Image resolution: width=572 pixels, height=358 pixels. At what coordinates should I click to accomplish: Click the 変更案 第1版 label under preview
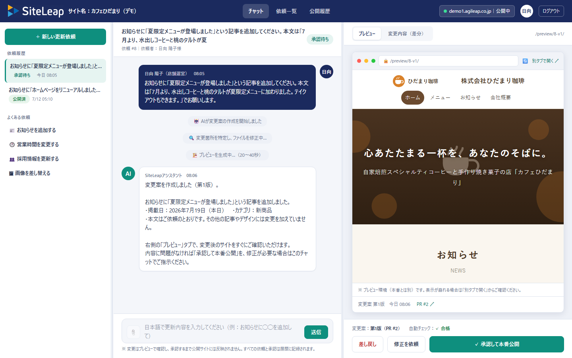coord(371,304)
